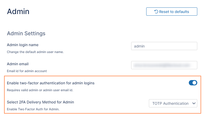Focus the Admin login name input field
Viewport: 206px width, 118px height.
(164, 46)
